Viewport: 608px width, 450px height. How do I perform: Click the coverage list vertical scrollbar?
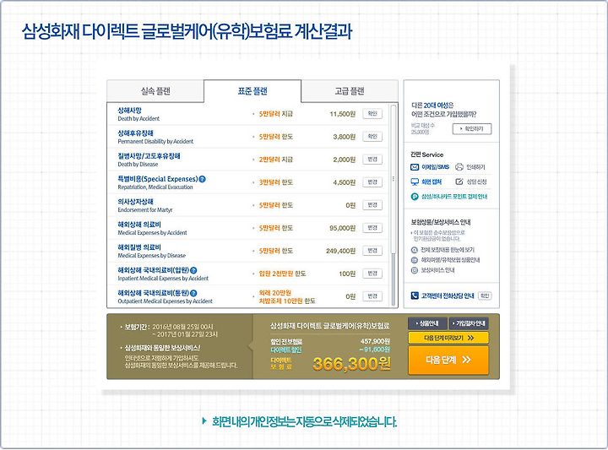(x=394, y=204)
